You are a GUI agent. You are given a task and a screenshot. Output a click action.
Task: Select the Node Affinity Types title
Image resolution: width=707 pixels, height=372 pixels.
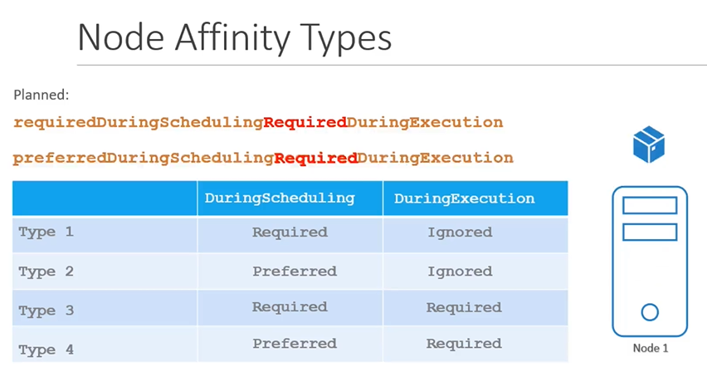(x=234, y=37)
